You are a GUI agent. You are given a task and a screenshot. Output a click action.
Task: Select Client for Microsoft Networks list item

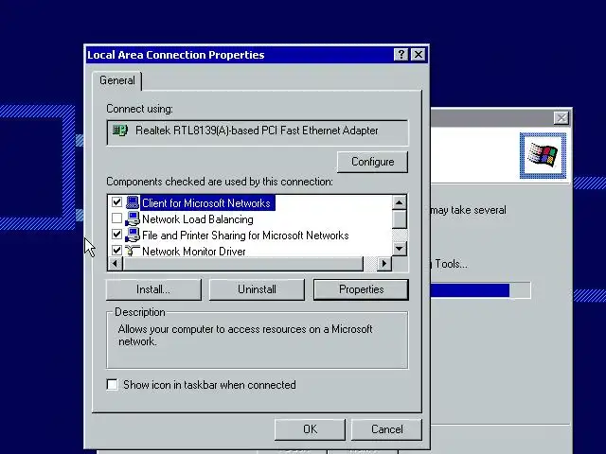[207, 203]
